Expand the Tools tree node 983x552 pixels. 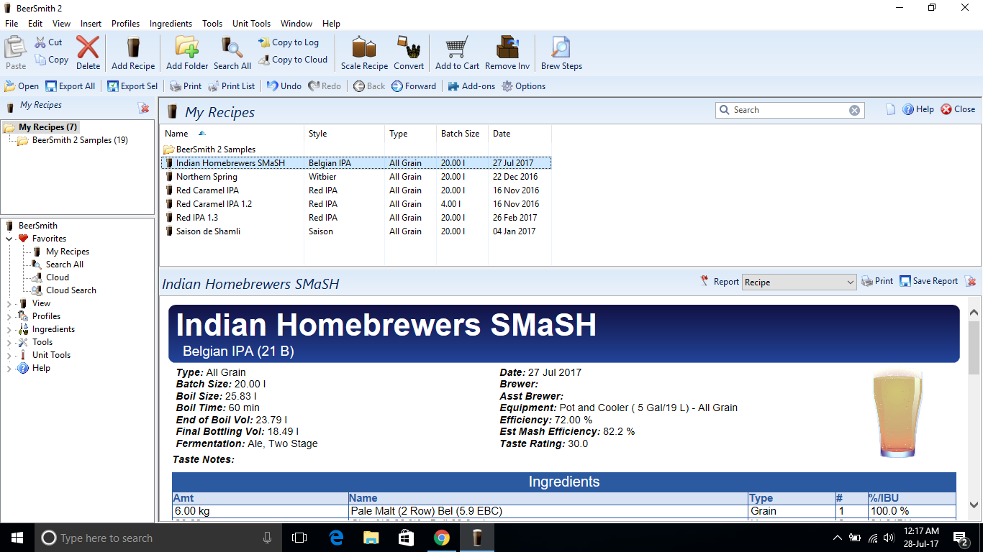pyautogui.click(x=9, y=342)
